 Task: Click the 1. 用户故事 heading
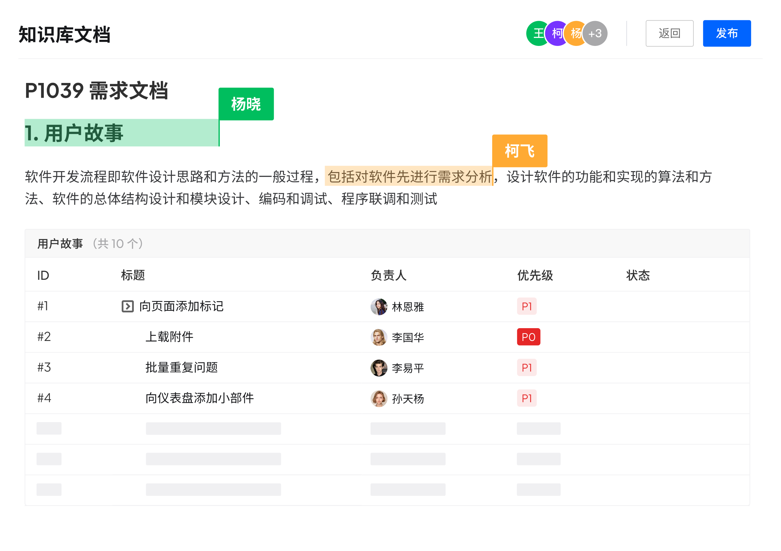pos(74,133)
